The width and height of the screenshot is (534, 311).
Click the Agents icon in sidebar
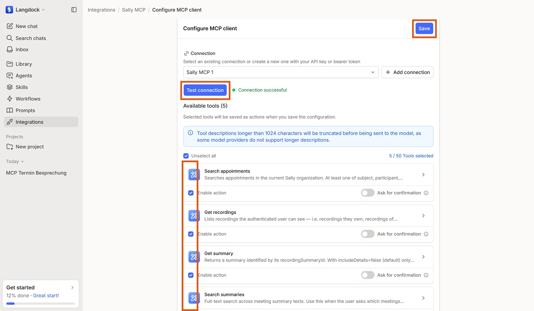(10, 76)
